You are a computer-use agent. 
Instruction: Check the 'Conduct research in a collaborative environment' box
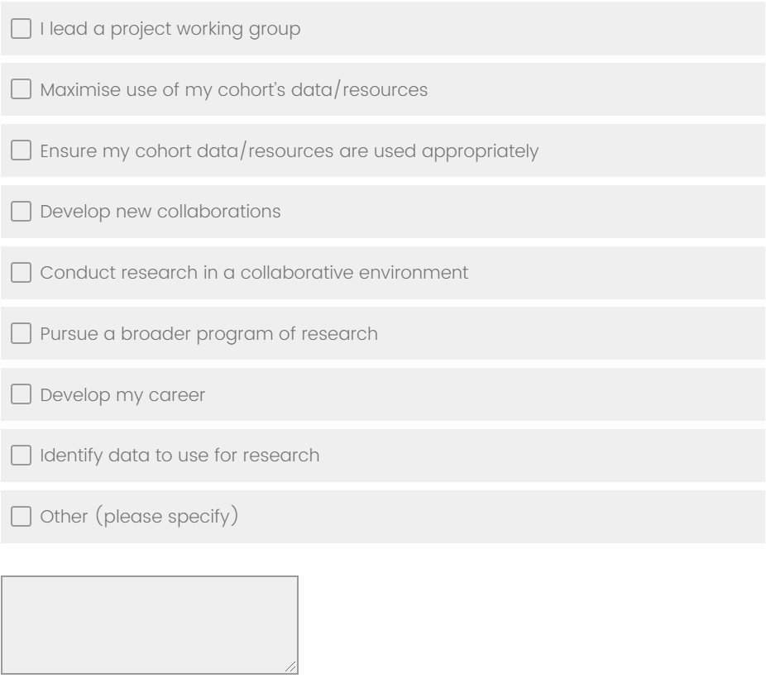click(21, 272)
